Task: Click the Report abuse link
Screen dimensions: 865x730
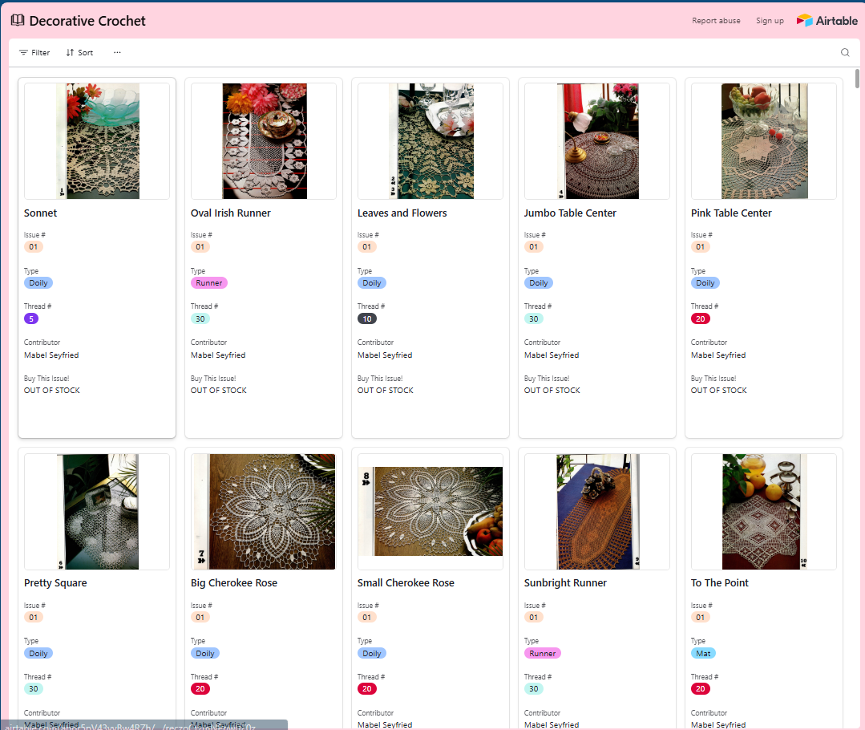Action: coord(716,20)
